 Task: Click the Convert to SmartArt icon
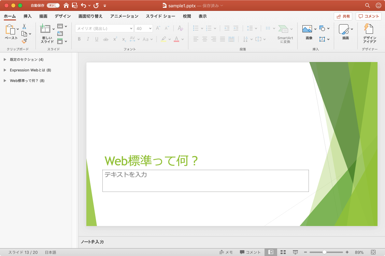tap(283, 29)
